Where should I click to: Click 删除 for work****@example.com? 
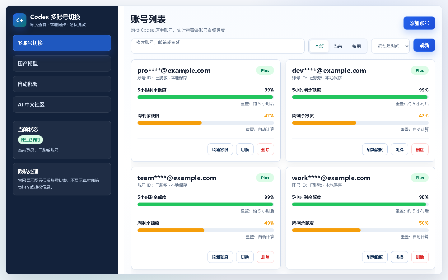(x=420, y=257)
